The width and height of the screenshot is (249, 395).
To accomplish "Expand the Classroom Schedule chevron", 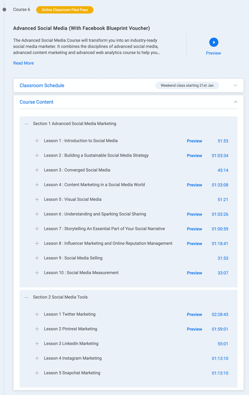I will [x=235, y=85].
